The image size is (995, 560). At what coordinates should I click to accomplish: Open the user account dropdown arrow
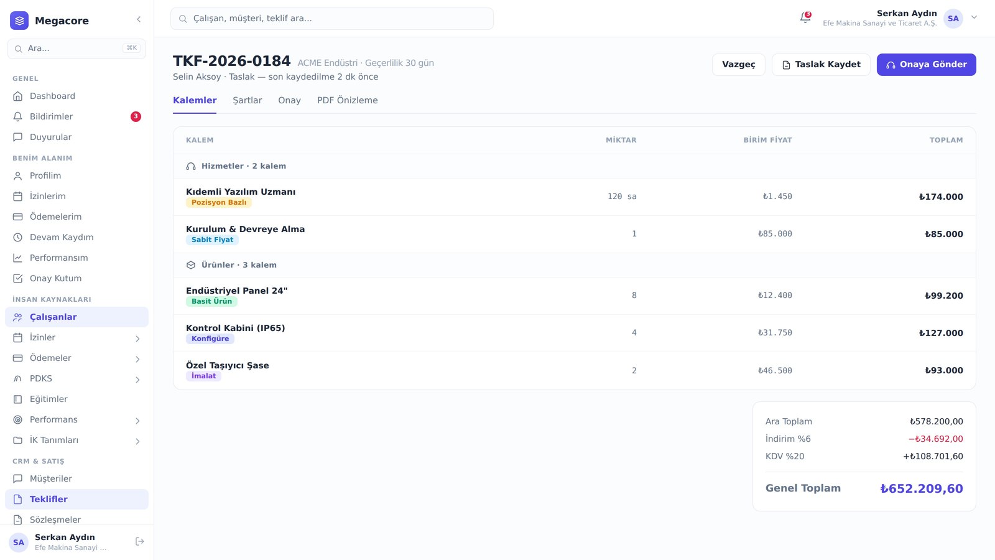click(x=974, y=17)
